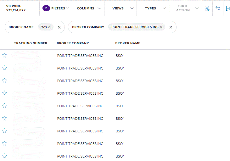
Task: Click the export arrow icon at far right
Action: pos(228,8)
